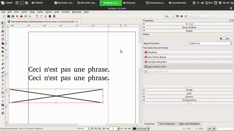234x131 pixels.
Task: Select the Shape star tool
Action: [x=3, y=47]
